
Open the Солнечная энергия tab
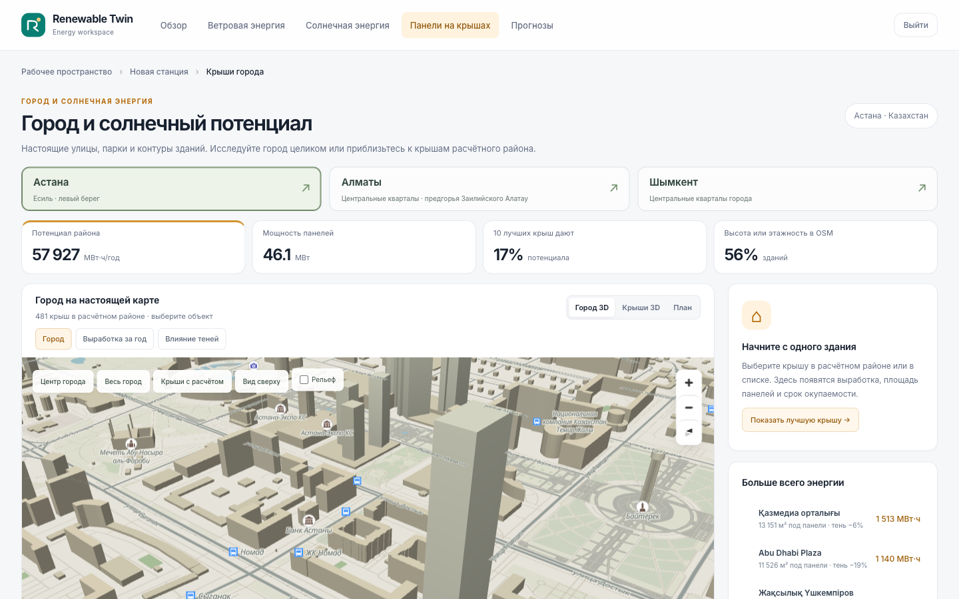[x=348, y=25]
